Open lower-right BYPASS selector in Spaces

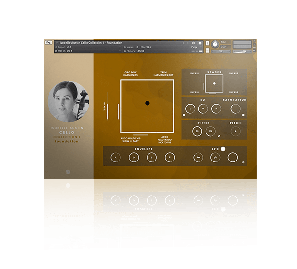(234, 92)
